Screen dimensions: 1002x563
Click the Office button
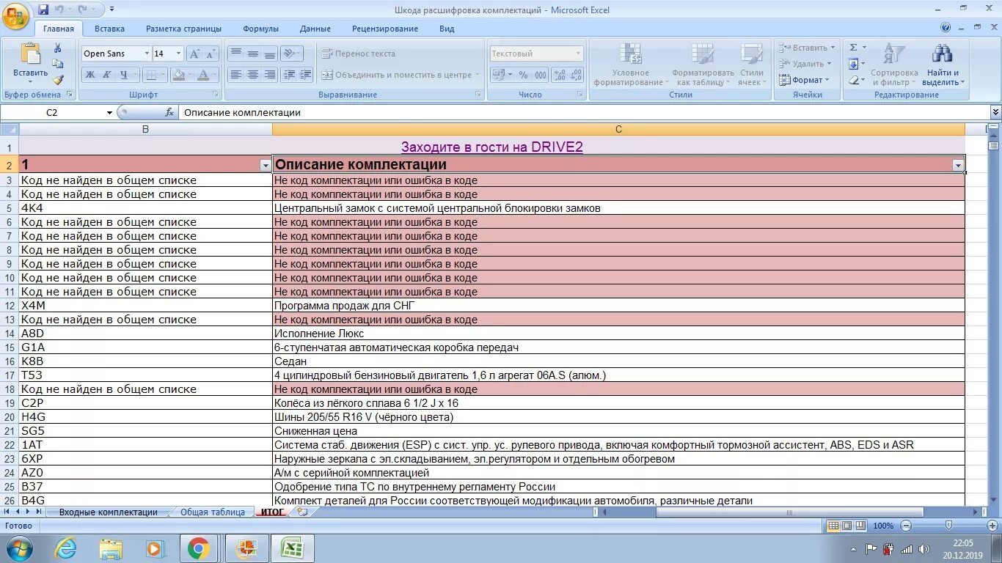[x=15, y=16]
